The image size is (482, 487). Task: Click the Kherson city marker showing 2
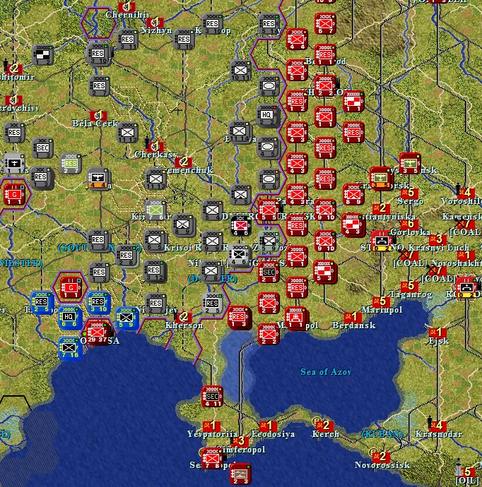[183, 317]
